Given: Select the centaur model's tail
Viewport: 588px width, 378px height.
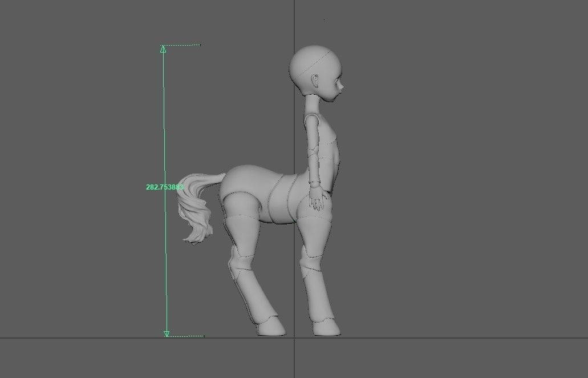Looking at the screenshot, I should click(199, 208).
